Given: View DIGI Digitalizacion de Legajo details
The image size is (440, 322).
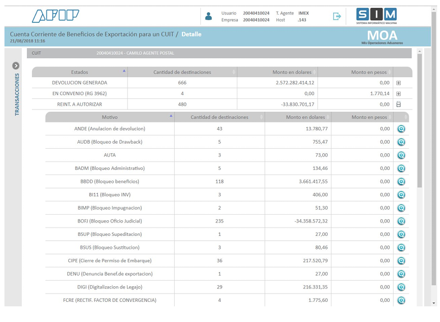Looking at the screenshot, I should (401, 287).
